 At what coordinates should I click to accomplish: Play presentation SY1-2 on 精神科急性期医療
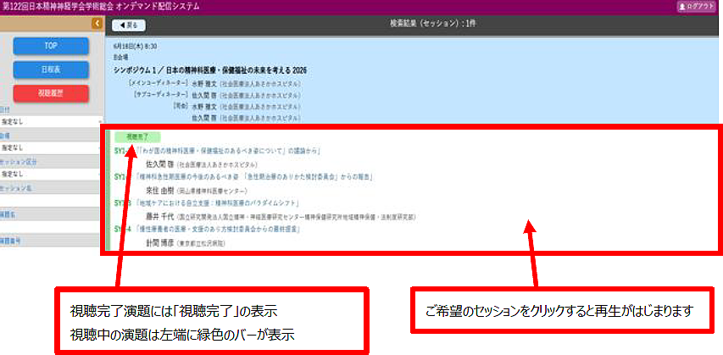click(x=243, y=176)
